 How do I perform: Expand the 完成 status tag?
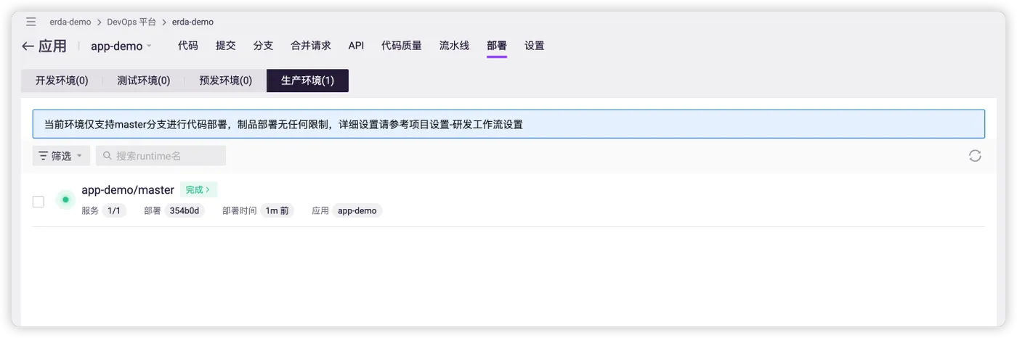click(198, 190)
